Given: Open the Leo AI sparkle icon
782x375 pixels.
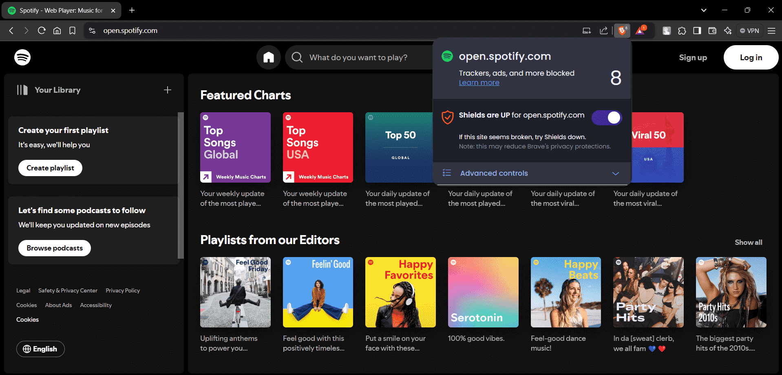Looking at the screenshot, I should pos(728,31).
